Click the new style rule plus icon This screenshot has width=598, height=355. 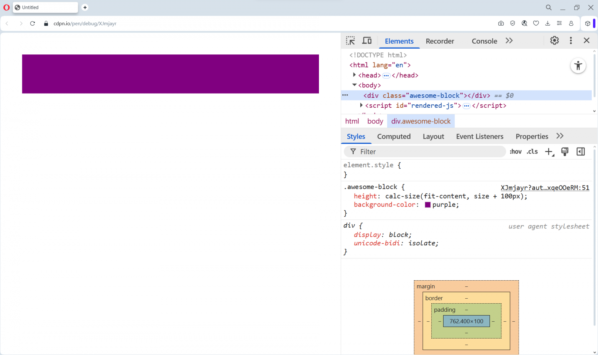click(x=549, y=151)
